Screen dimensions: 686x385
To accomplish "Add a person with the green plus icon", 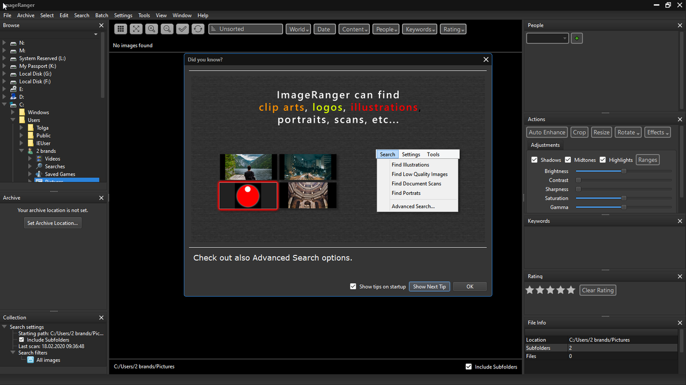I will tap(577, 39).
